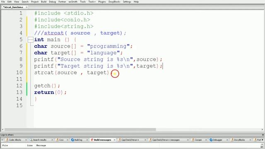
Task: Close the Cscope tab
Action: pyautogui.click(x=206, y=140)
